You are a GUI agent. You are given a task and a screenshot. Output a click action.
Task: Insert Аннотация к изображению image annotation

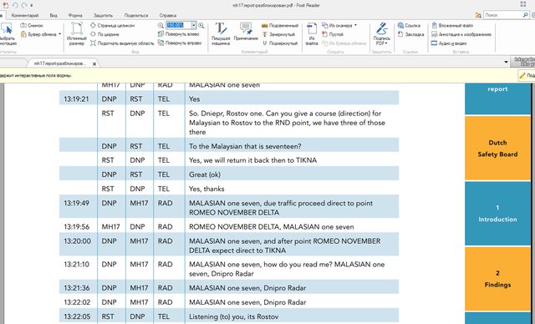click(461, 34)
